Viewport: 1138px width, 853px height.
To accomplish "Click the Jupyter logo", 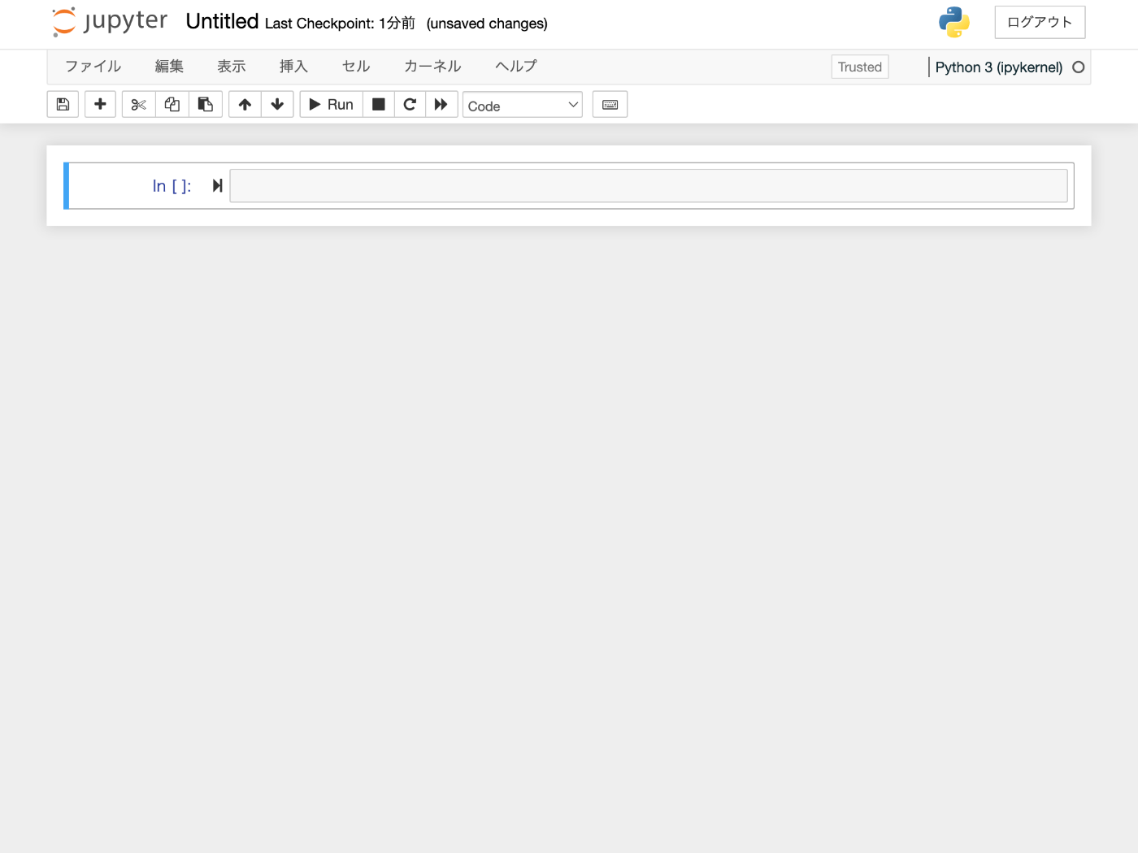I will click(x=110, y=22).
